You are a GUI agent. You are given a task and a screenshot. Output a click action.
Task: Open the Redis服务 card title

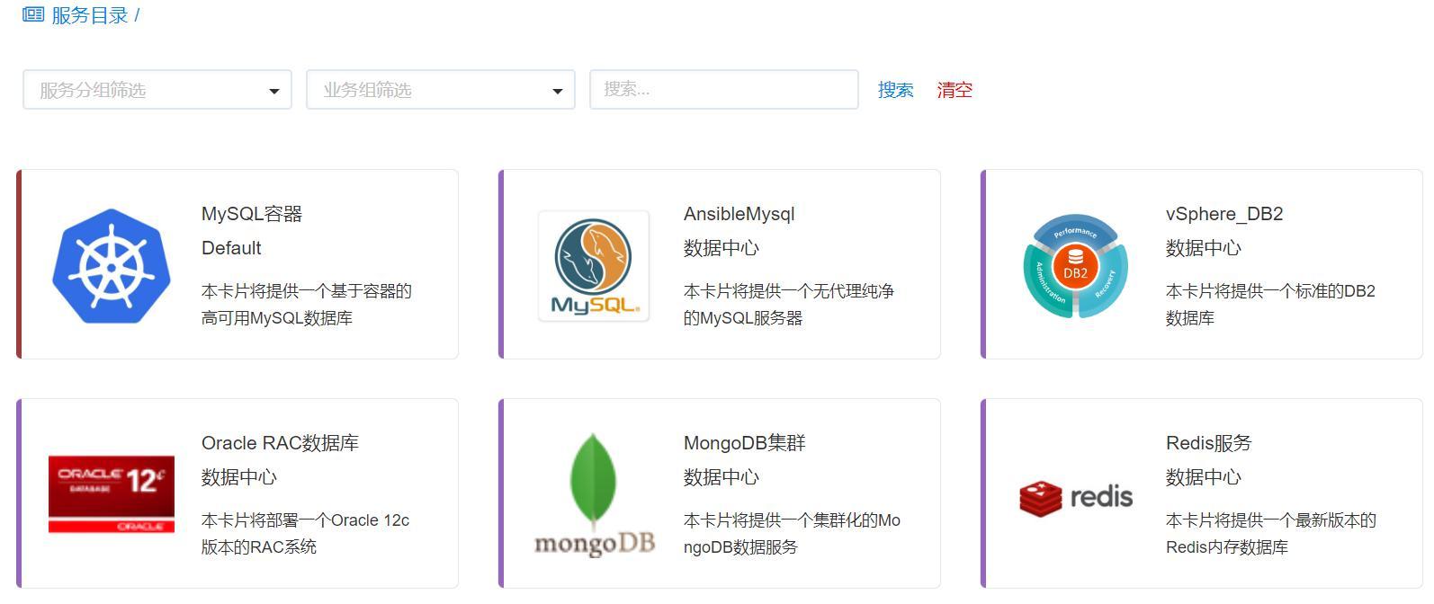coord(1209,443)
